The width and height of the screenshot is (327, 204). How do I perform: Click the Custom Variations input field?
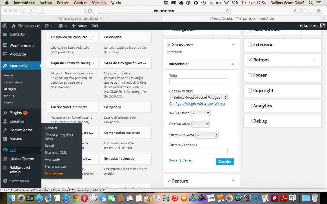tap(198, 151)
